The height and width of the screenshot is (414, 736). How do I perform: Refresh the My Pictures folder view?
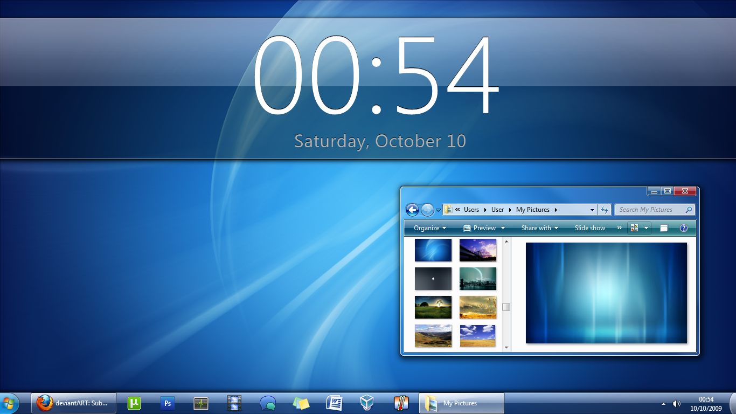pyautogui.click(x=605, y=210)
